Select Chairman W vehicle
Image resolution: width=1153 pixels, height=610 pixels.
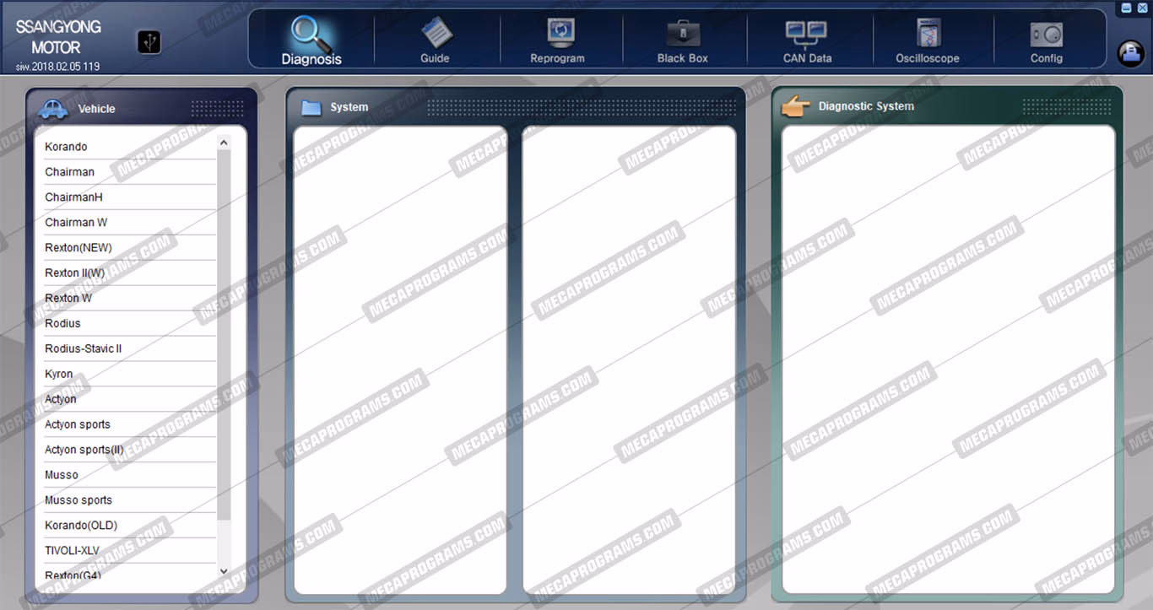[x=130, y=223]
